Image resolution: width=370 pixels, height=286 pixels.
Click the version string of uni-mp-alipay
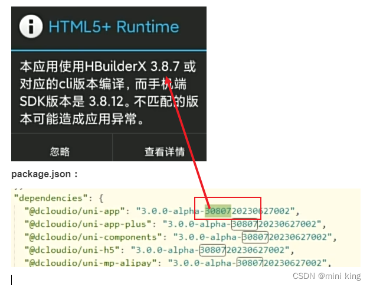click(x=247, y=263)
